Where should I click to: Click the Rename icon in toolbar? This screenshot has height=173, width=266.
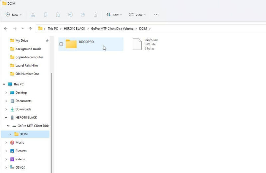70,15
